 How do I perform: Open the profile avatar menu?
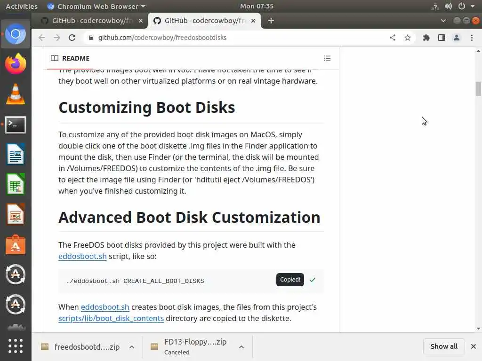click(x=457, y=38)
